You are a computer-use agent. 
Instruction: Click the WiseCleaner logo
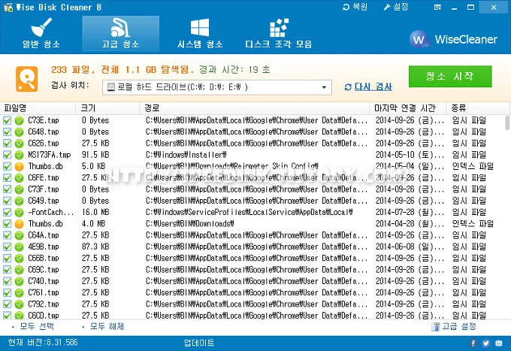coord(453,39)
